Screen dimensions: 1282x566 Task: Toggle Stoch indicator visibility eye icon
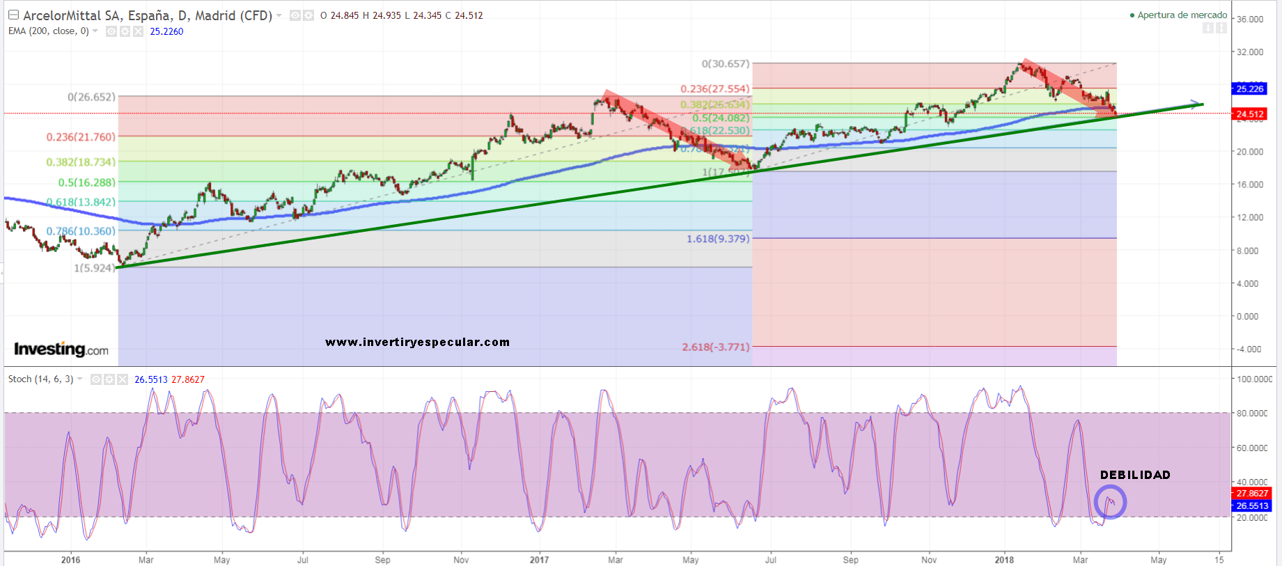96,379
